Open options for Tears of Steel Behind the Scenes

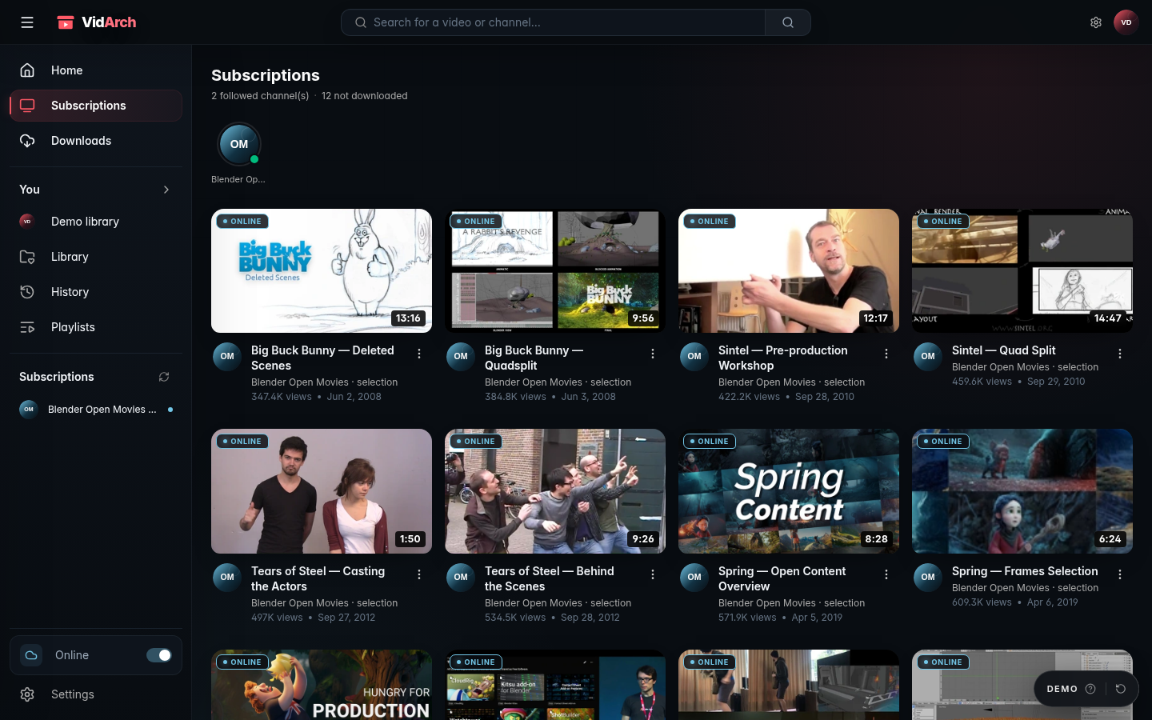click(x=653, y=574)
